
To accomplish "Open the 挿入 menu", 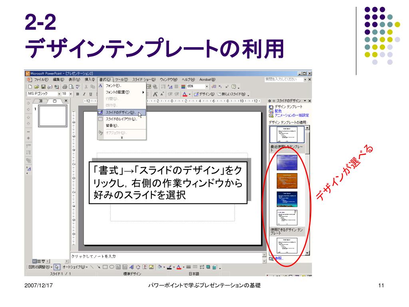I will click(89, 80).
